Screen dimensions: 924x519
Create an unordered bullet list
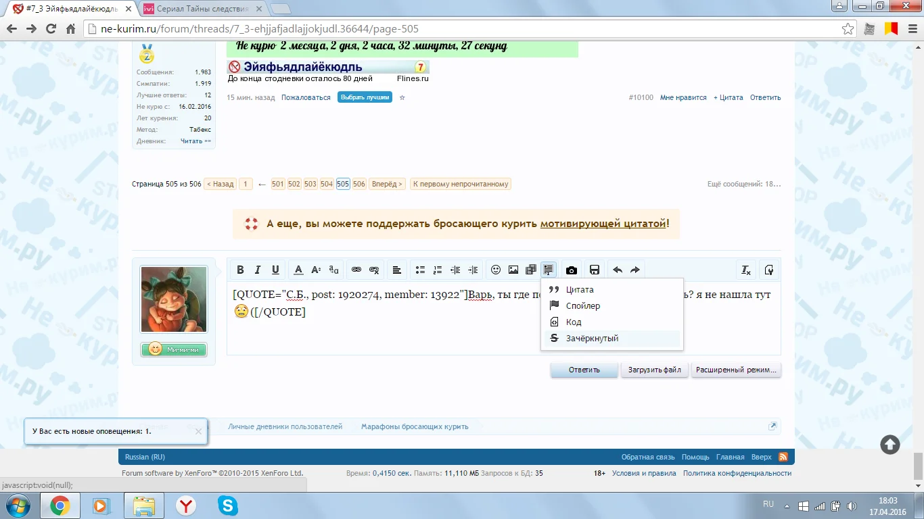[420, 270]
